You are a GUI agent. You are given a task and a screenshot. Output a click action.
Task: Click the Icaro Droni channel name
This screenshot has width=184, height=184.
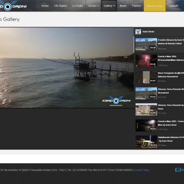click(148, 32)
